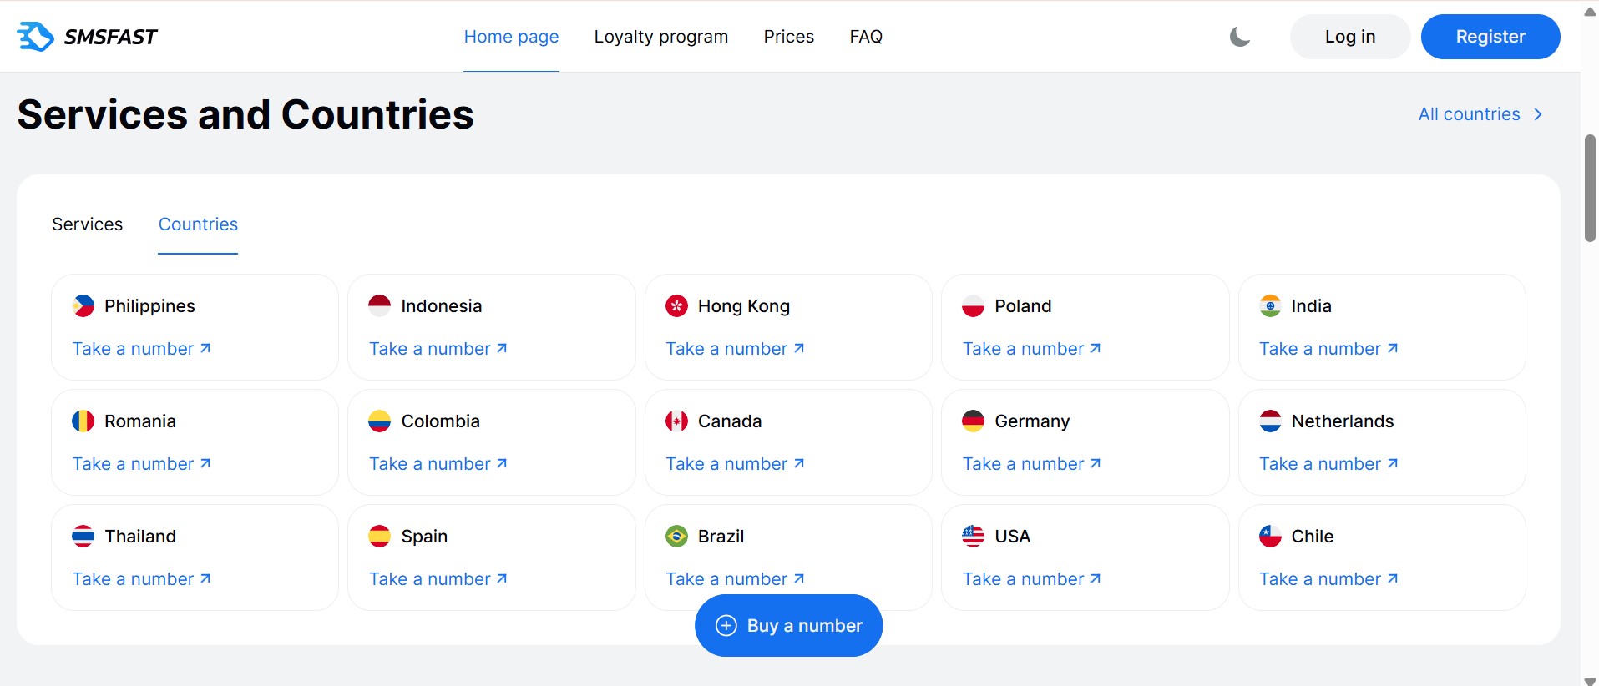Open All countries chevron link
Screen dimensions: 1599x686
tap(1480, 114)
